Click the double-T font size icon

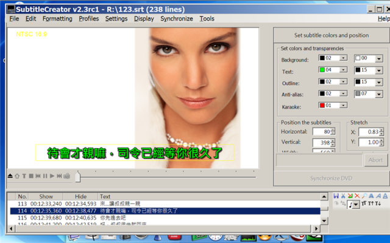364,204
